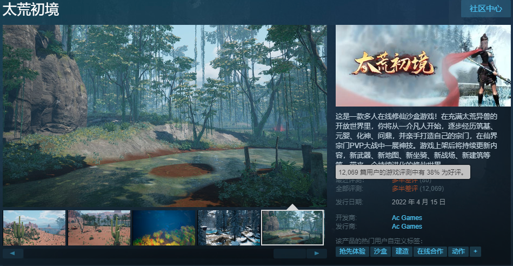This screenshot has width=513, height=266.
Task: Click the large forest screenshot
Action: (165, 116)
